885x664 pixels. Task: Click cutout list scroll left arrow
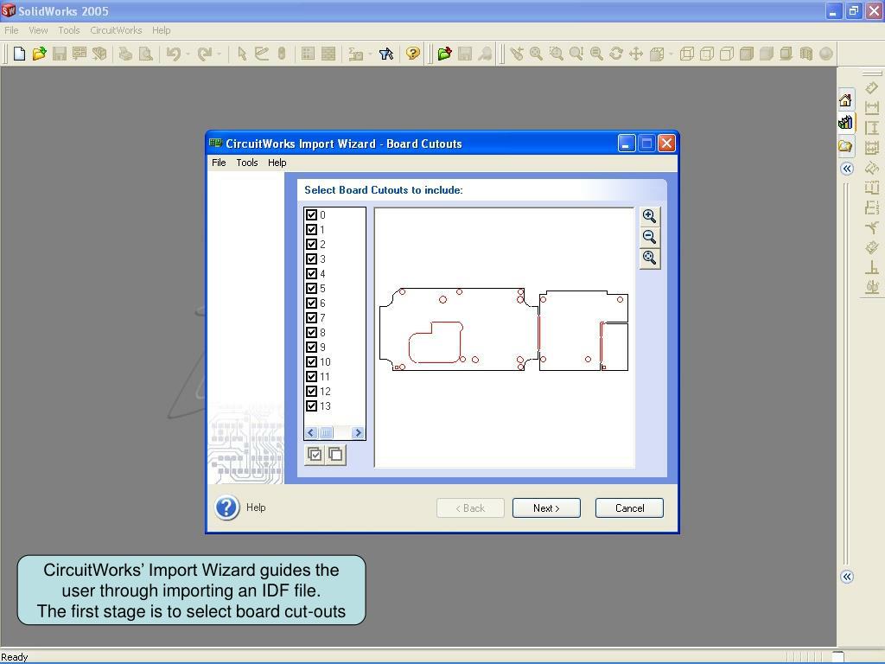coord(311,433)
